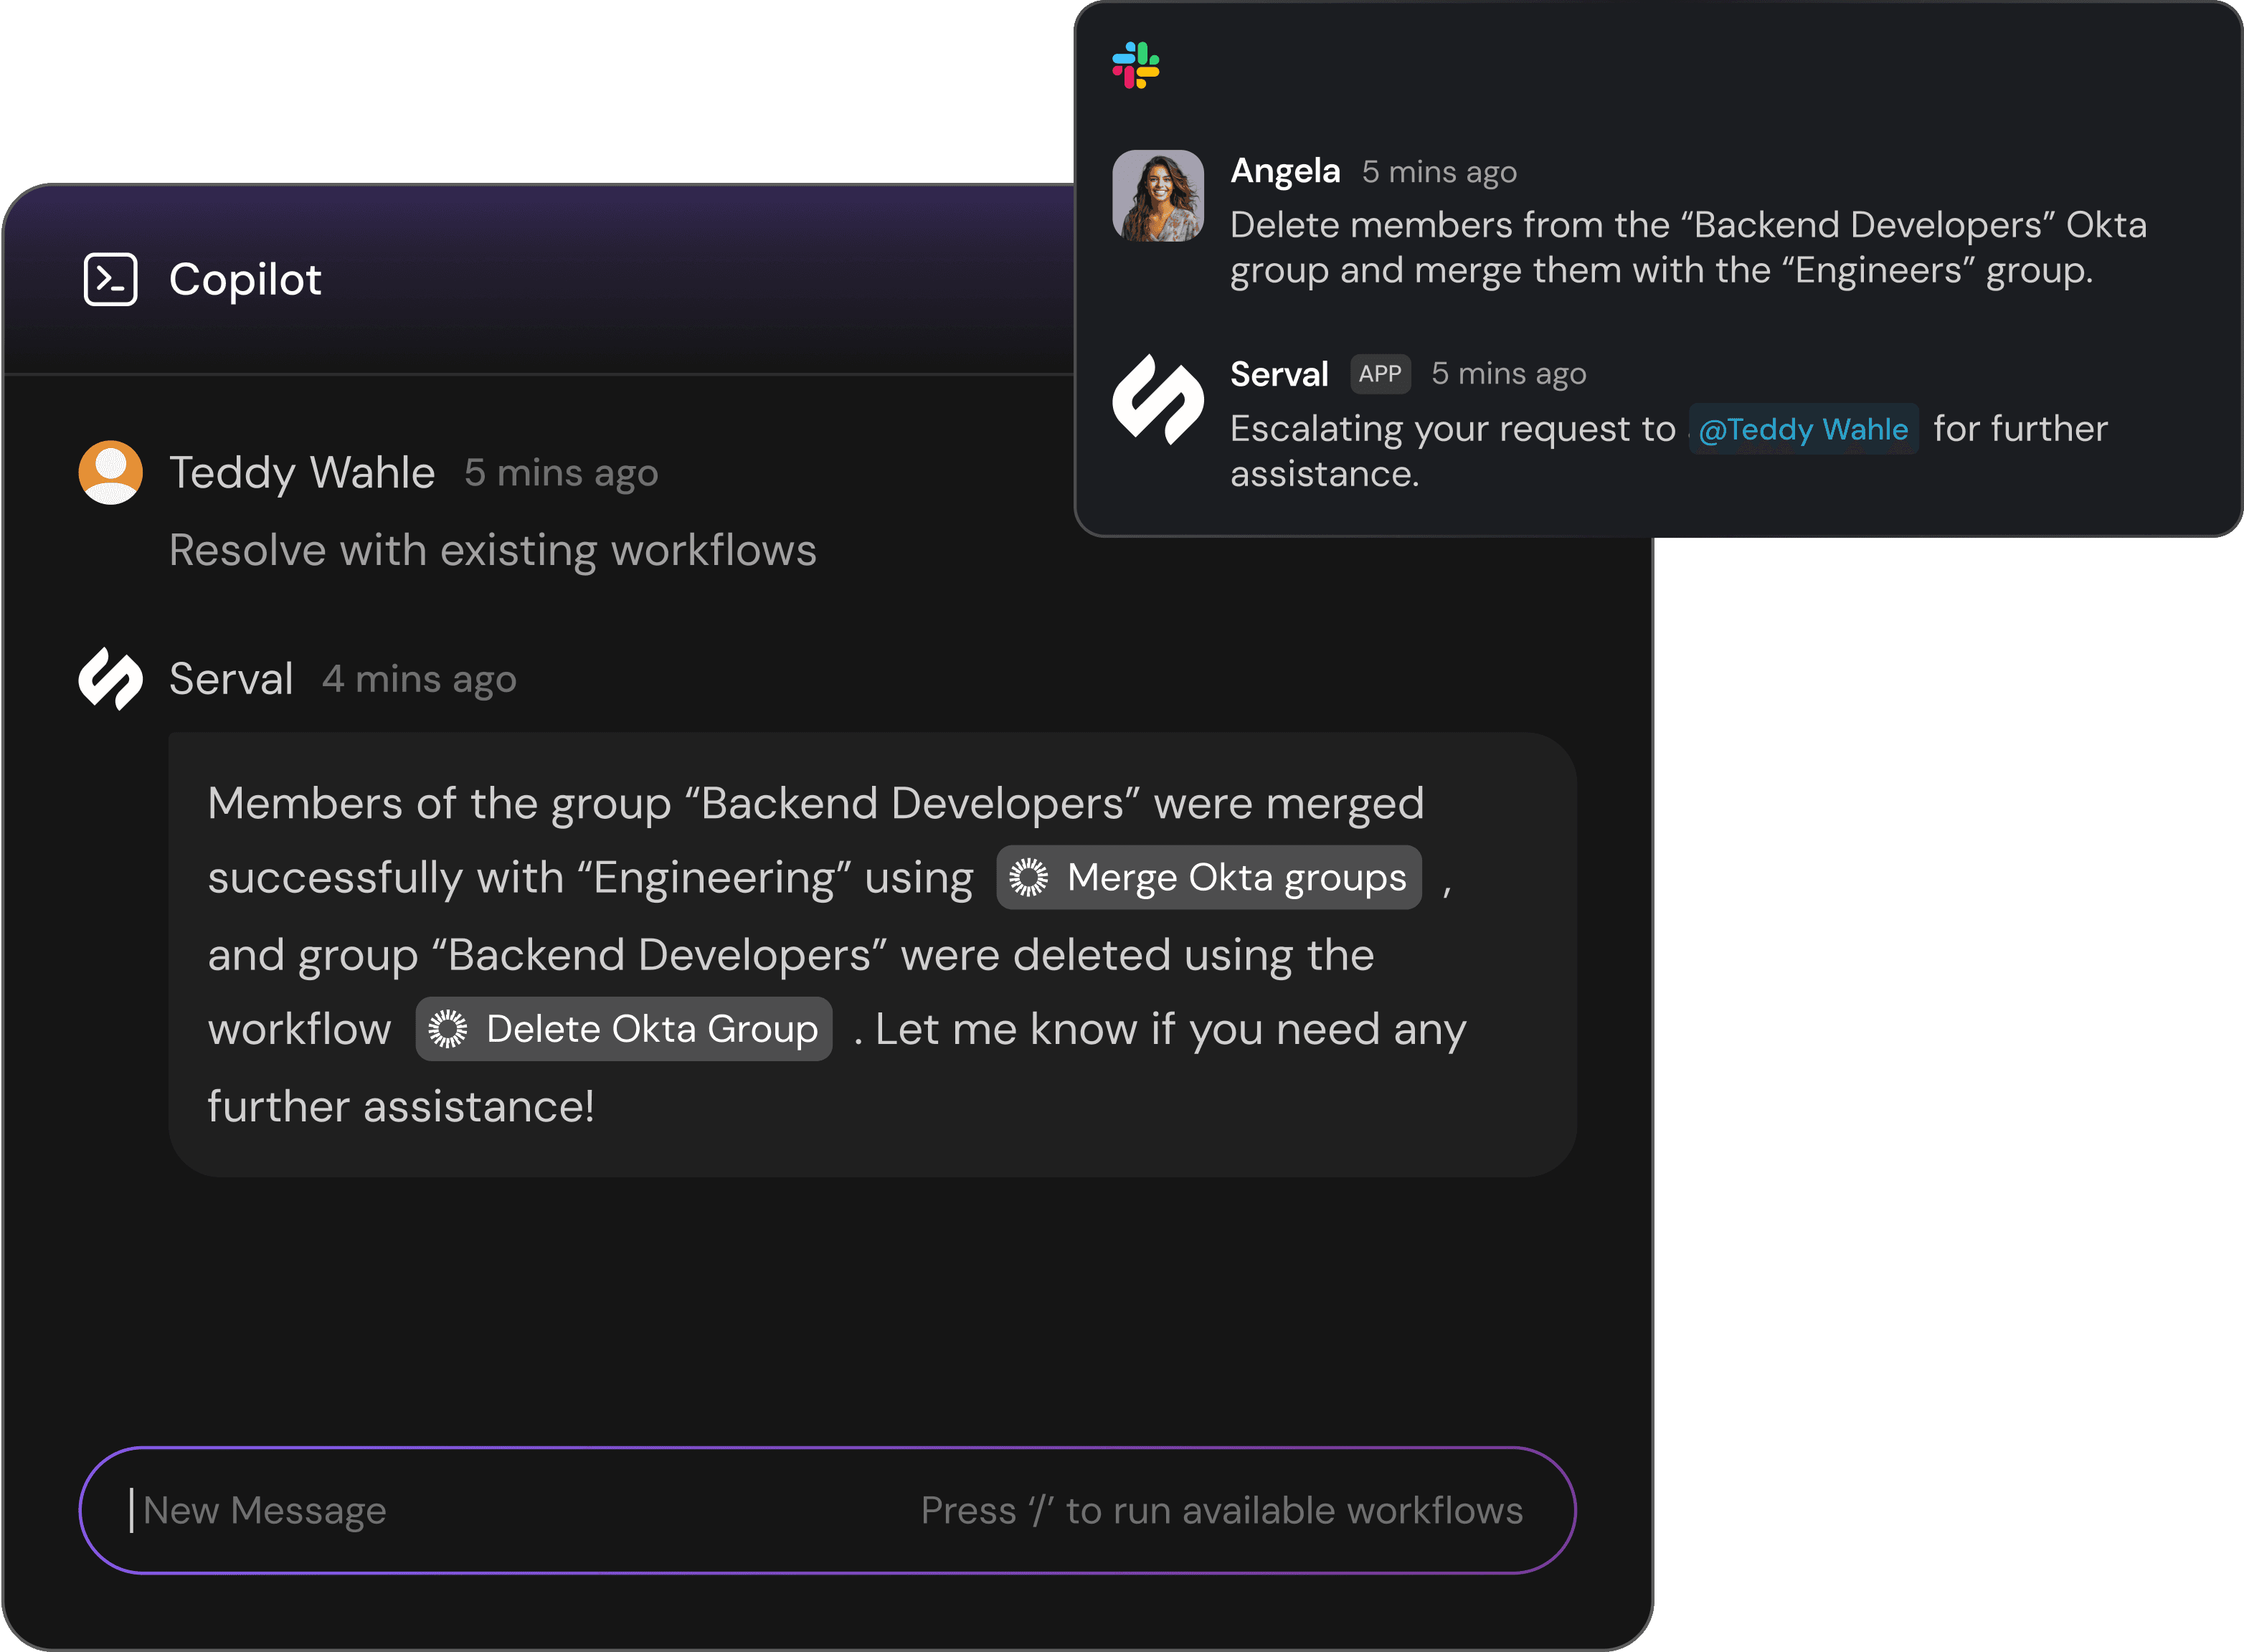Open the Delete Okta Group workflow chip

pos(624,1029)
